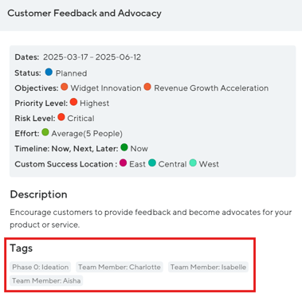The height and width of the screenshot is (305, 302).
Task: Click the blue Planned status dot
Action: tap(49, 72)
